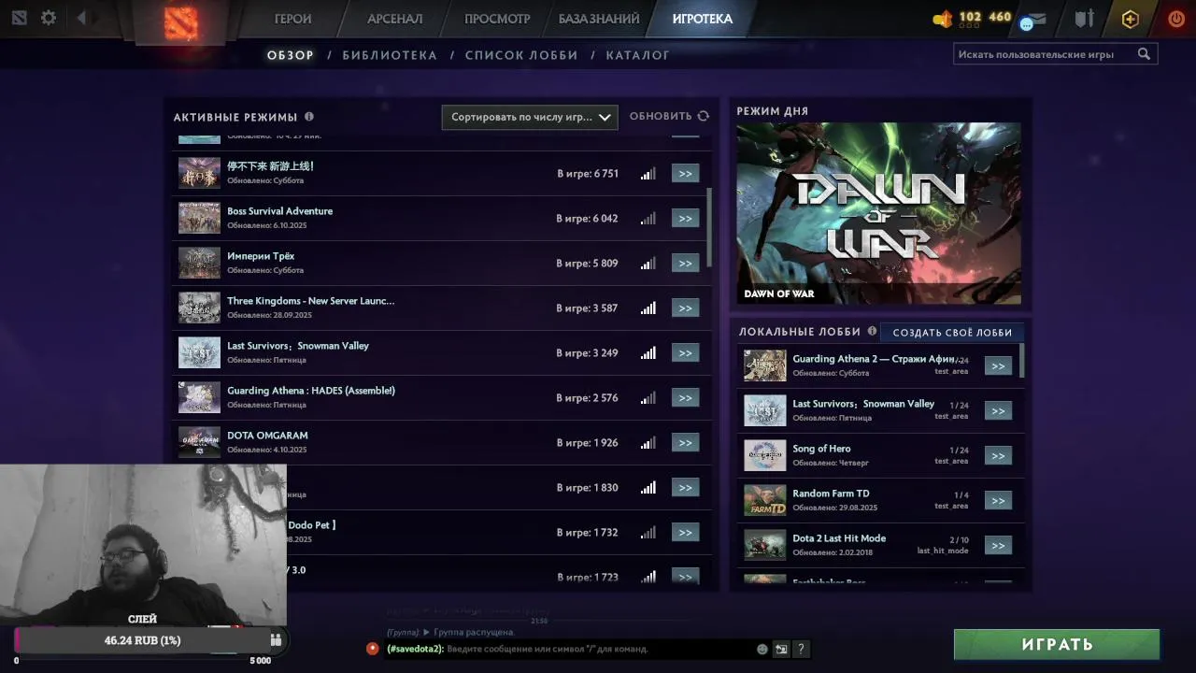Click chat help question mark icon
The height and width of the screenshot is (673, 1196).
coord(801,649)
